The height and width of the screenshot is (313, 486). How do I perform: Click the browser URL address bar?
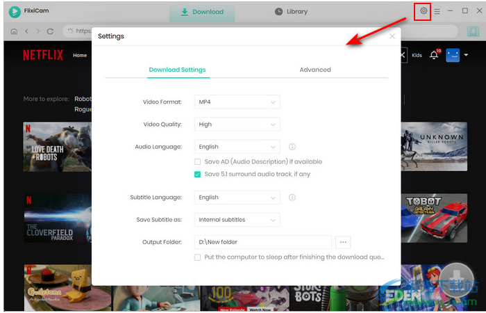pos(260,31)
